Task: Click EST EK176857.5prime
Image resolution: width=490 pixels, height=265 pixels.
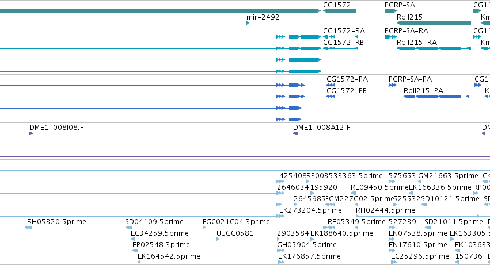Action: (309, 256)
